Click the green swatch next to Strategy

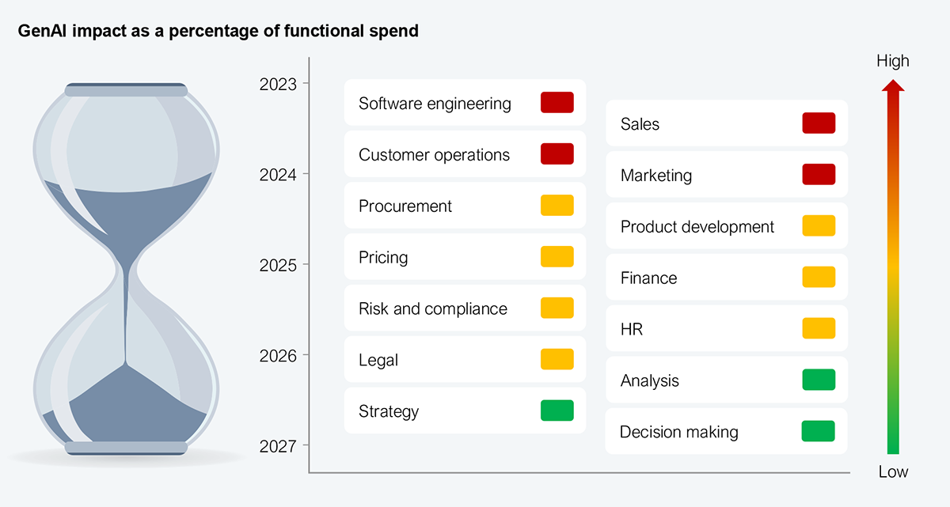pyautogui.click(x=557, y=411)
